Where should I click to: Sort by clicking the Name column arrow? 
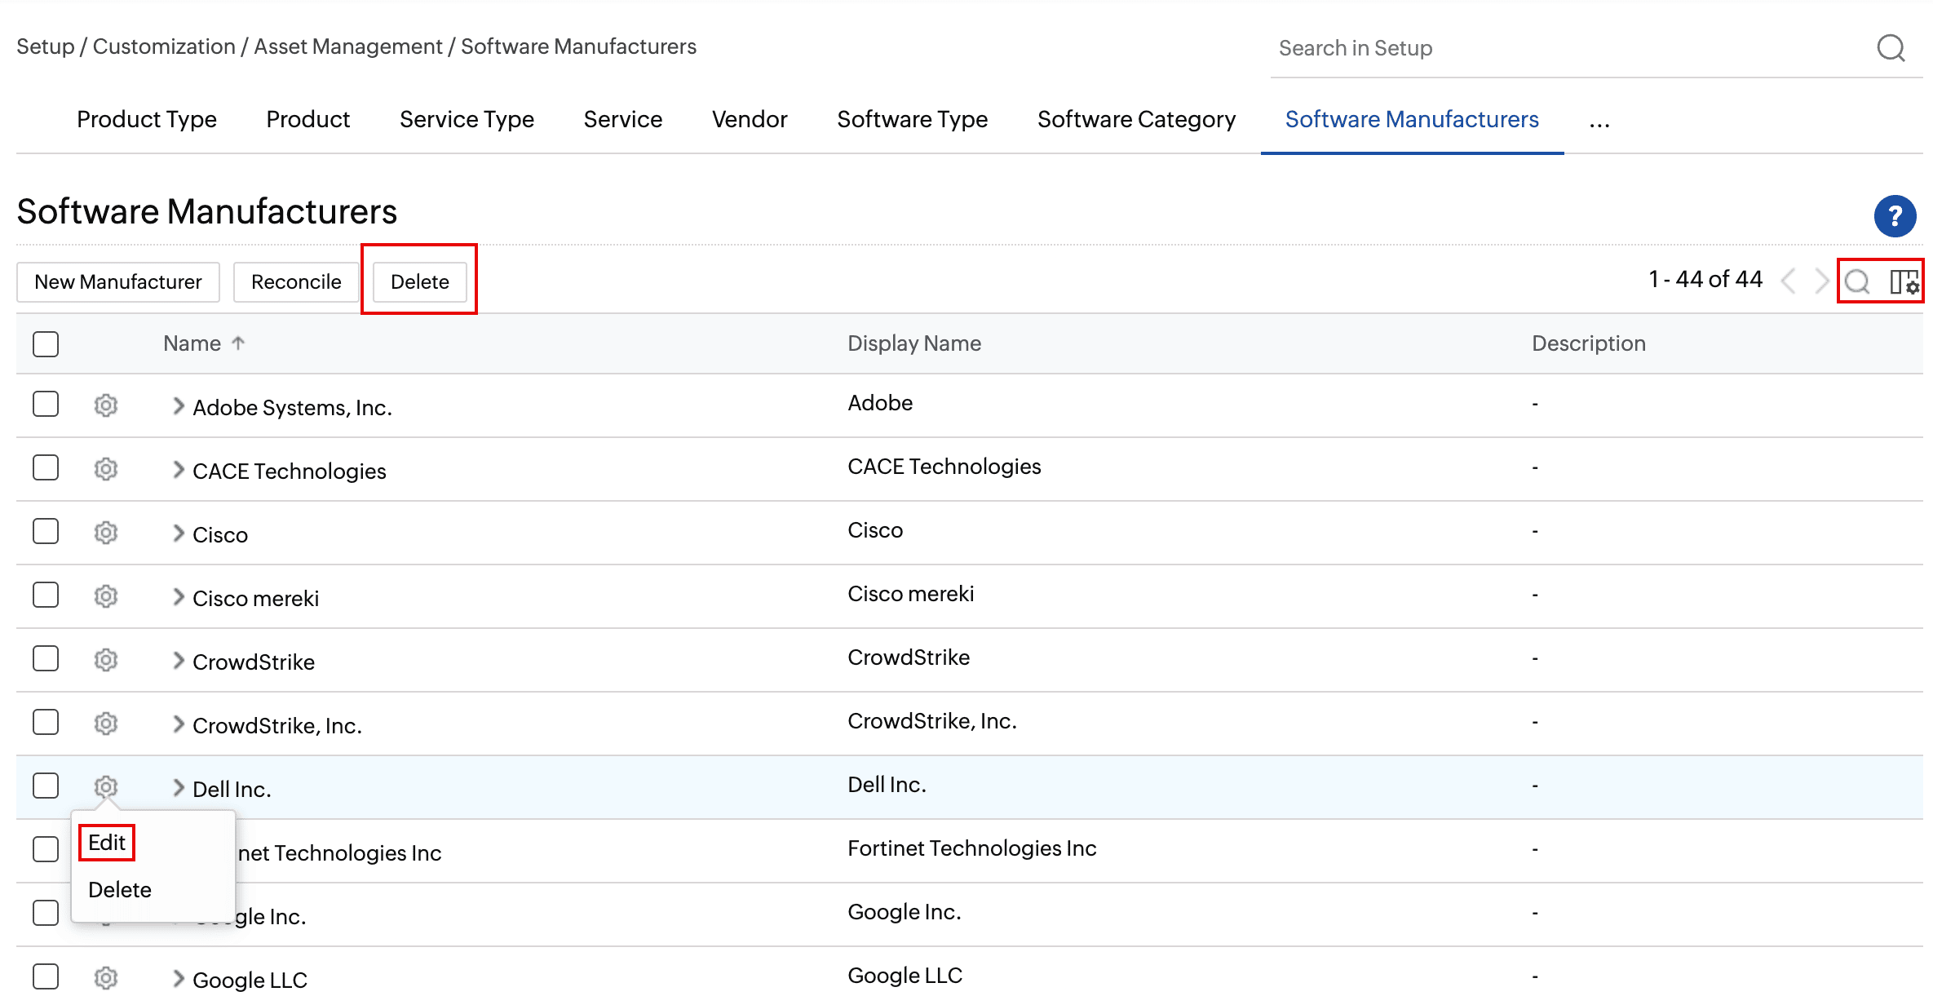click(239, 343)
